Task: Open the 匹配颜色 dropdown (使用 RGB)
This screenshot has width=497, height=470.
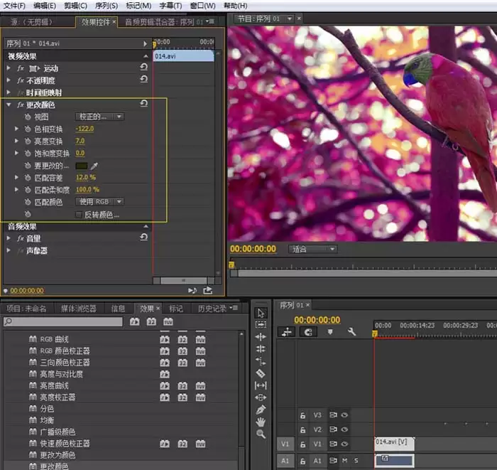Action: click(99, 201)
